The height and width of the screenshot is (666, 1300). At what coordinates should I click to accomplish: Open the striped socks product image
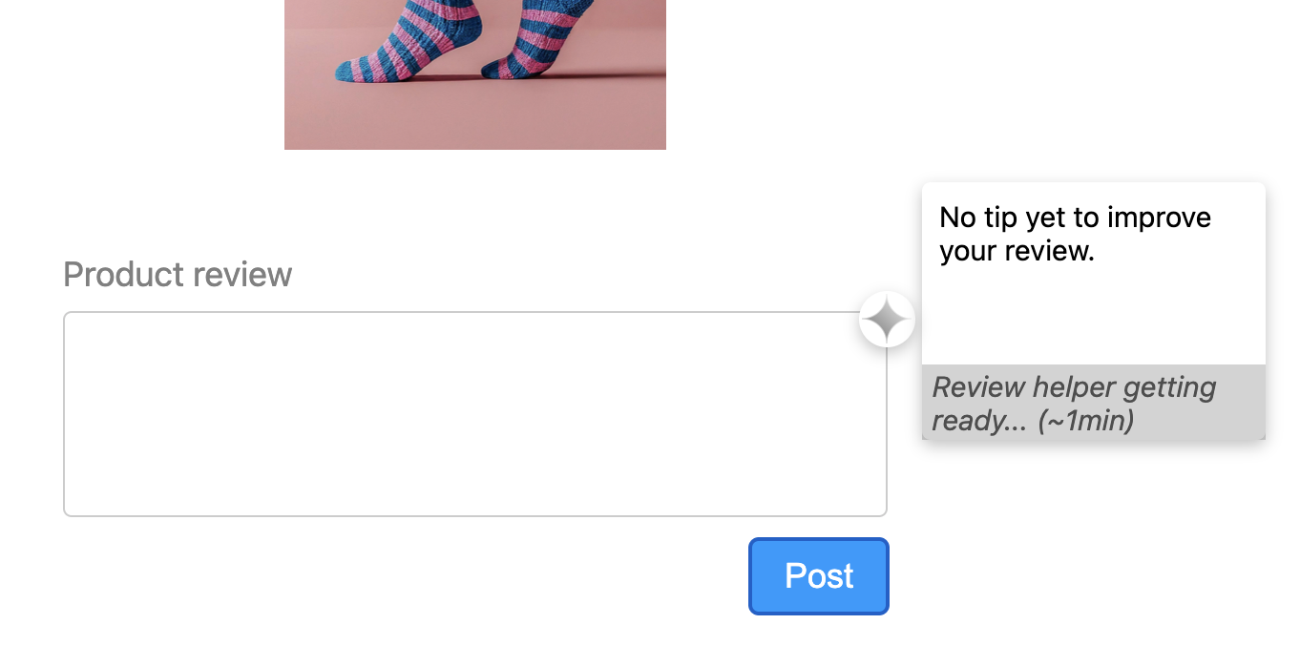tap(475, 74)
